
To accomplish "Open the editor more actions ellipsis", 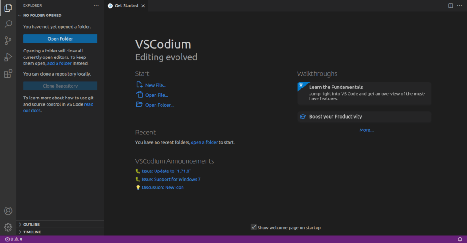I will (460, 5).
